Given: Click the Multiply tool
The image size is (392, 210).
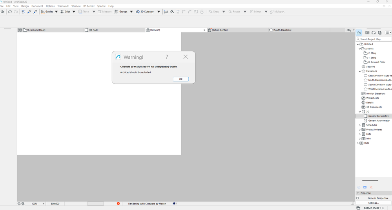Looking at the screenshot, I should 277,11.
